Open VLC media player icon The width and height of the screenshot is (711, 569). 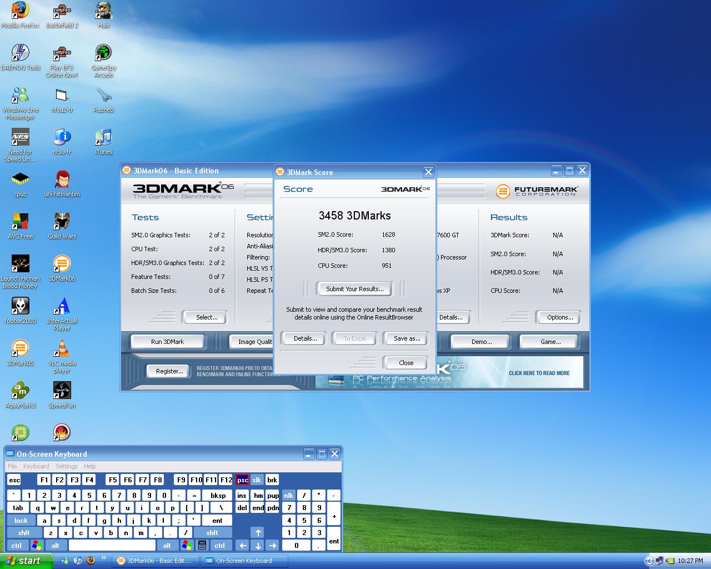click(x=62, y=356)
